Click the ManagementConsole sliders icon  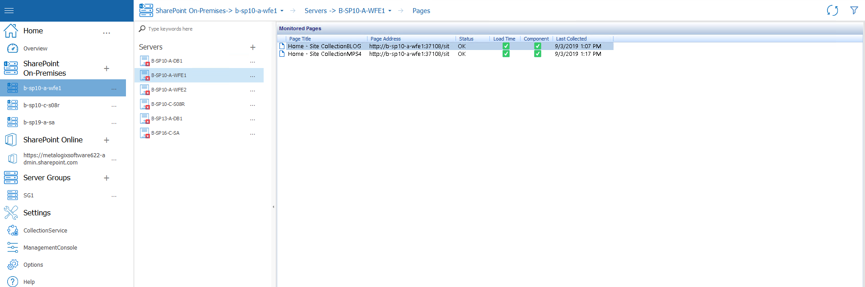click(x=13, y=247)
